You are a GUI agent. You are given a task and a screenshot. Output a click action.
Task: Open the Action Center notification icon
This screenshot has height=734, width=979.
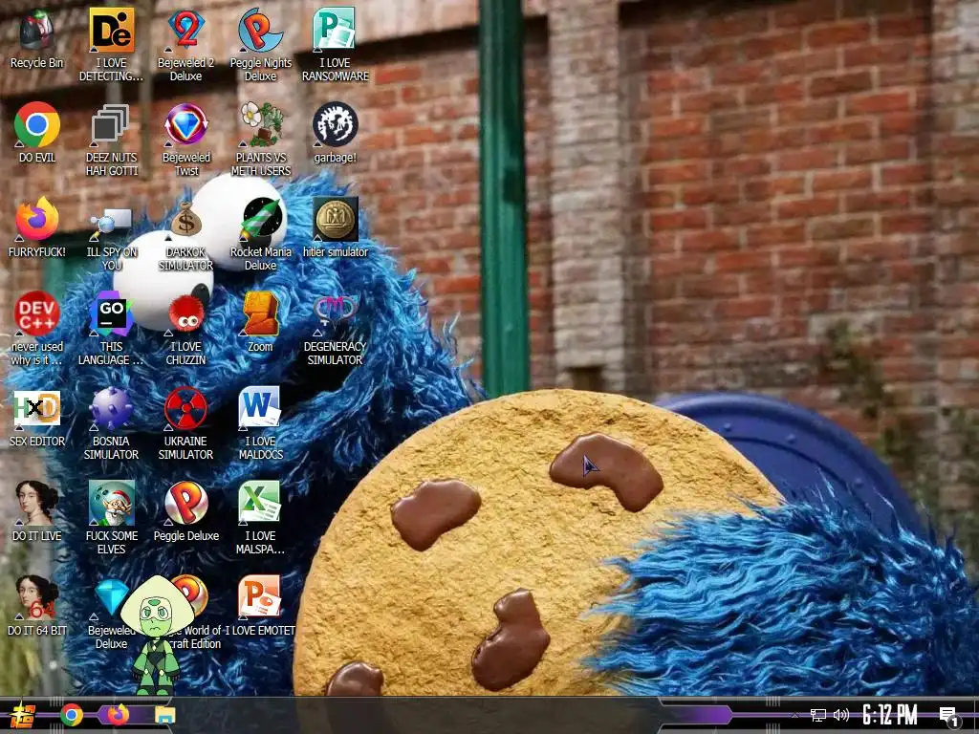tap(949, 717)
